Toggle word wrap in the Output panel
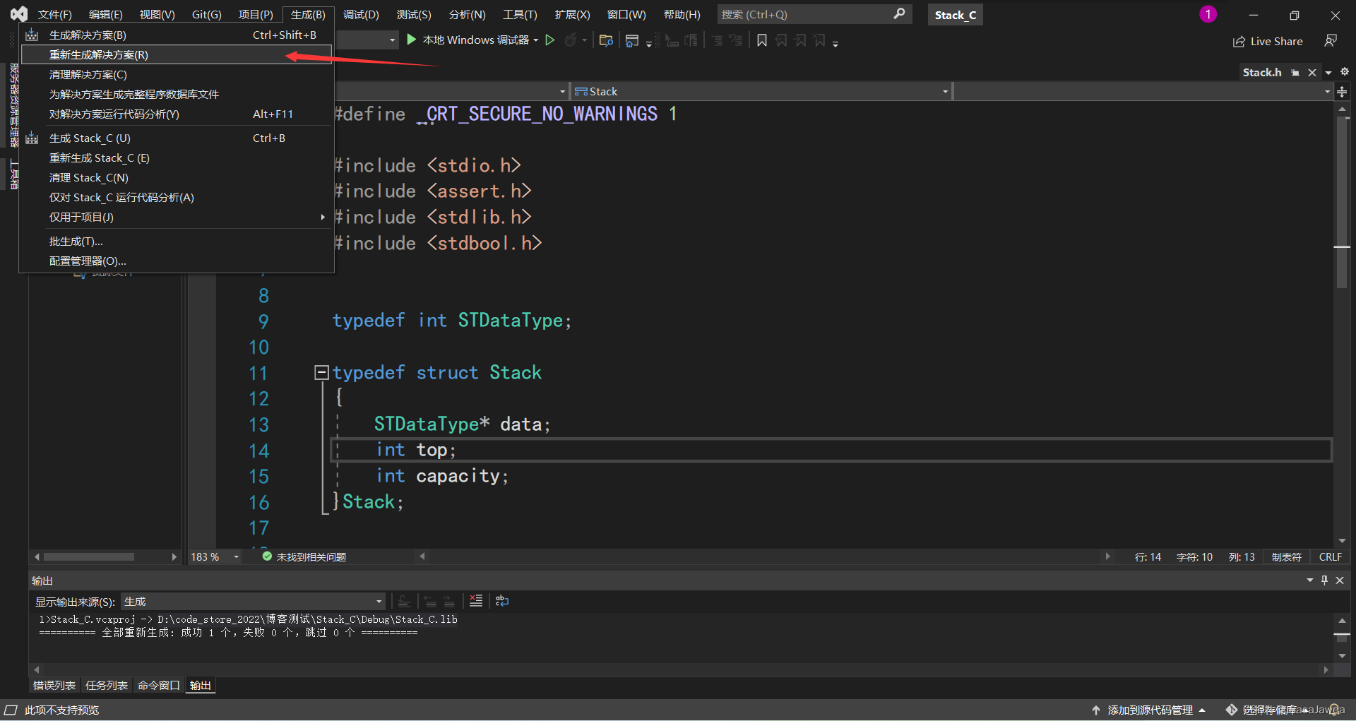This screenshot has width=1356, height=721. (x=502, y=601)
